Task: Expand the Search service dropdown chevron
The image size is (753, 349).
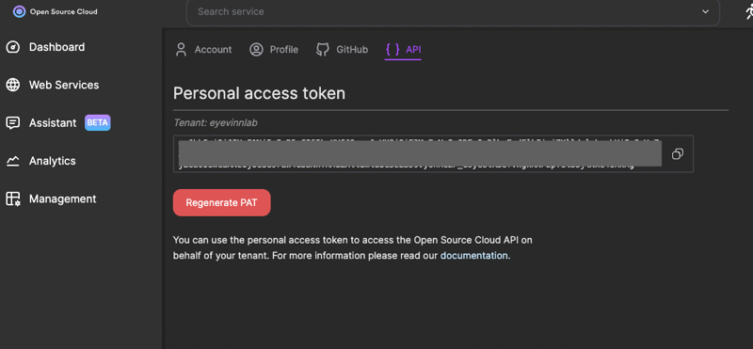Action: pos(705,11)
